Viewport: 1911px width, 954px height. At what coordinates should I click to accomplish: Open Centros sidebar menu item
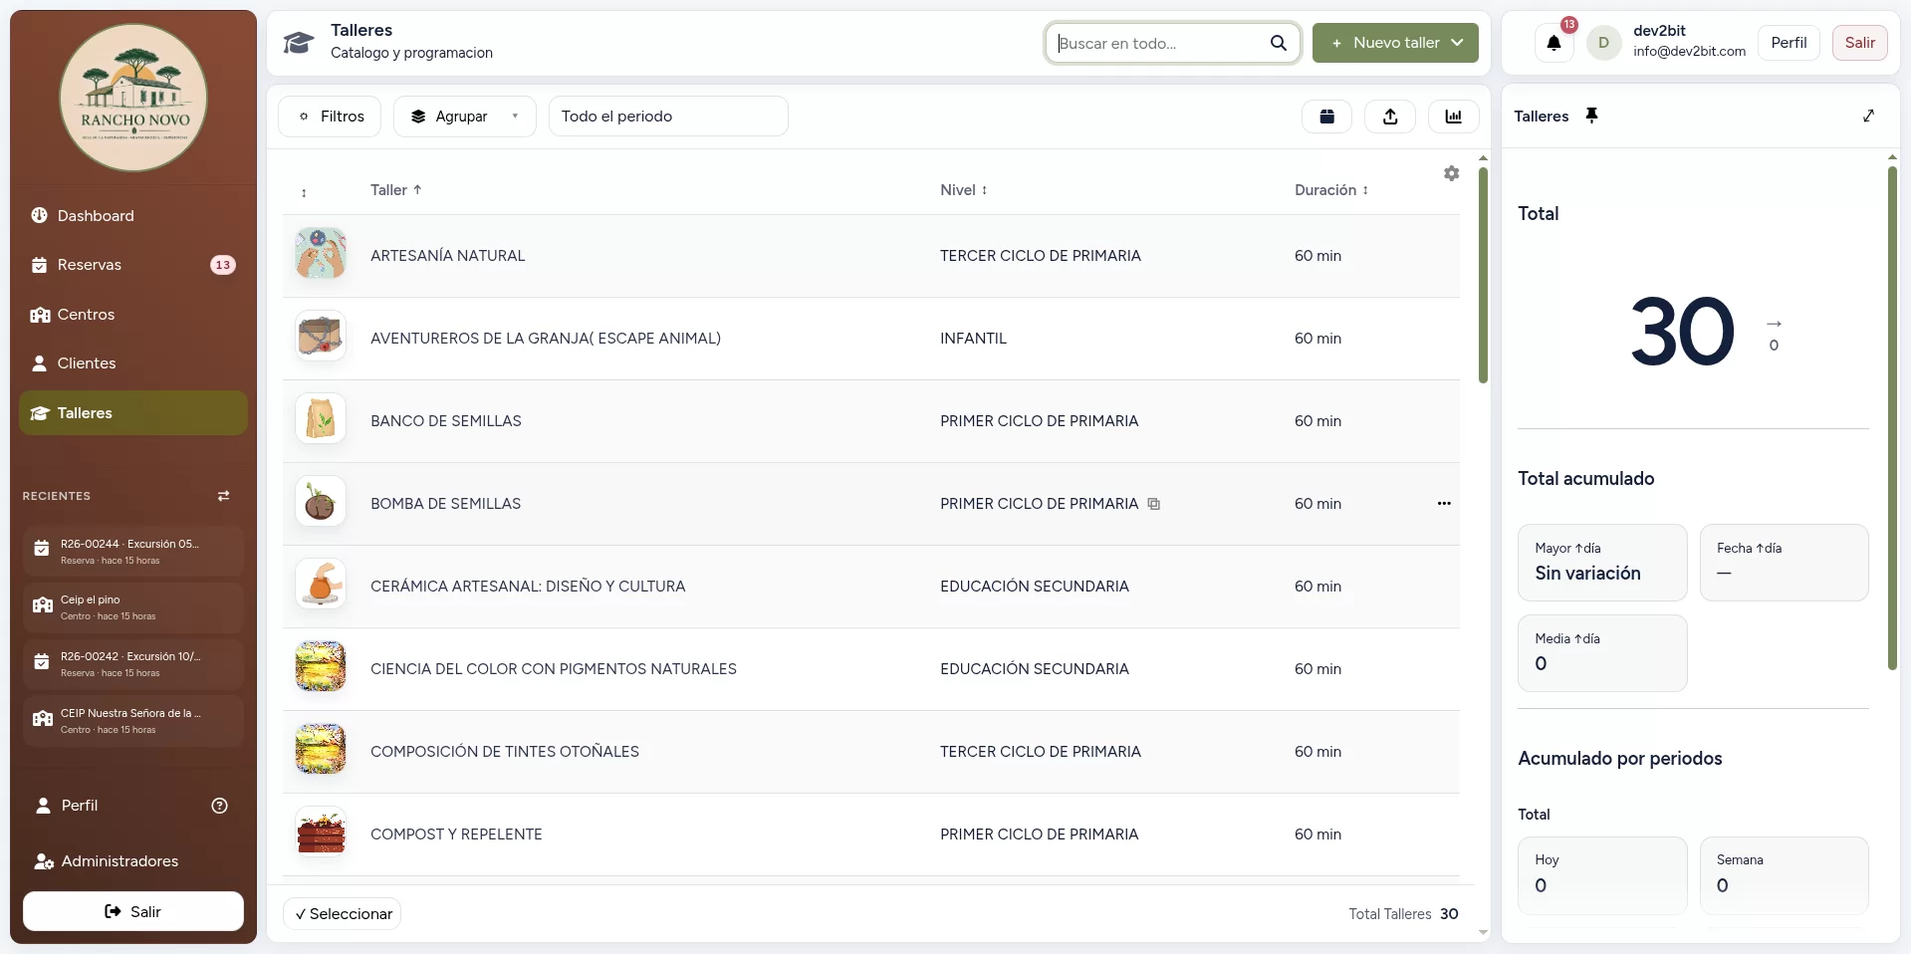click(x=133, y=315)
